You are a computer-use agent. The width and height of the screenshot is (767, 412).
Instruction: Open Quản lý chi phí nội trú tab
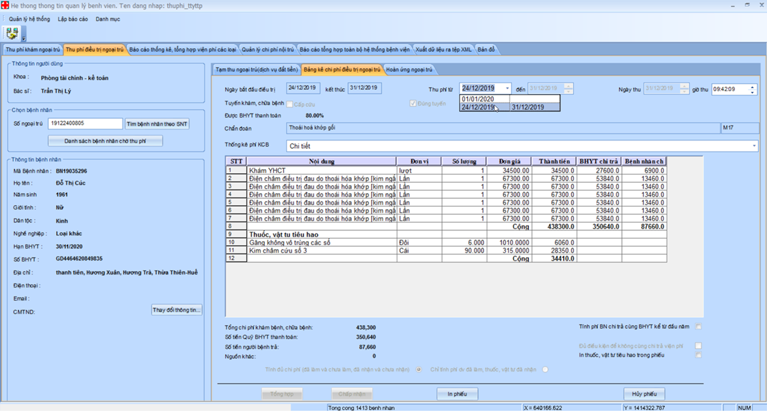pyautogui.click(x=268, y=49)
